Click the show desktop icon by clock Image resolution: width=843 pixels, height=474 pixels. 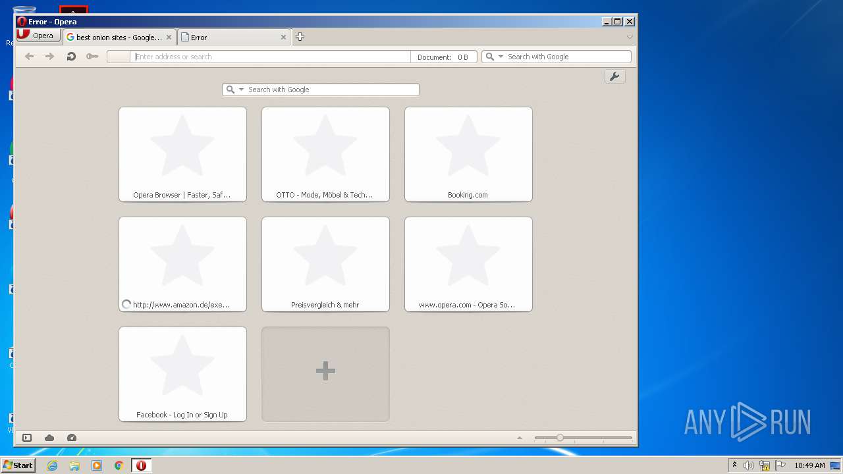click(835, 465)
